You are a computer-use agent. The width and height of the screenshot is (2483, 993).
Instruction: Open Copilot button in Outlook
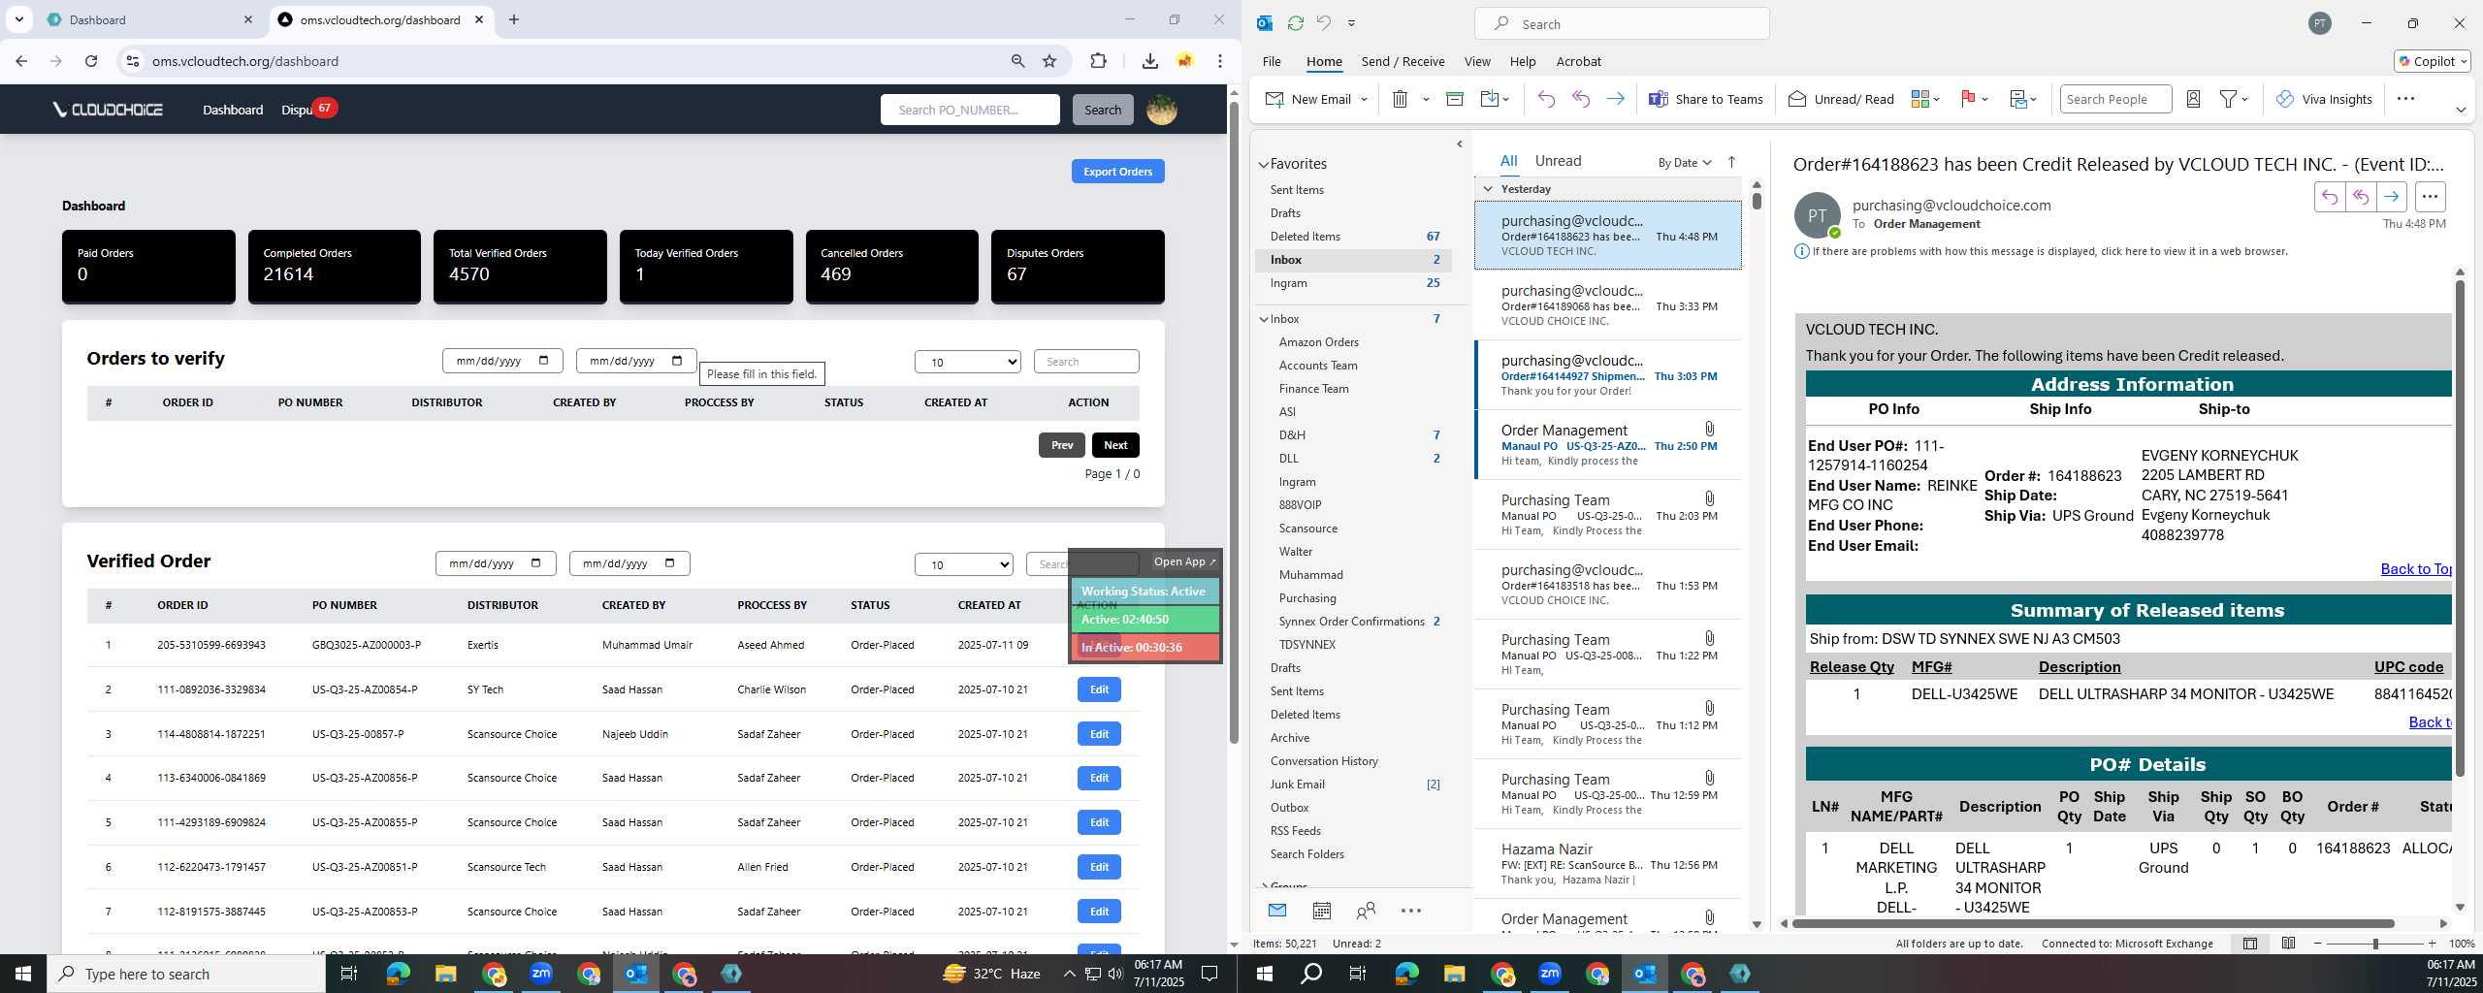pos(2432,61)
